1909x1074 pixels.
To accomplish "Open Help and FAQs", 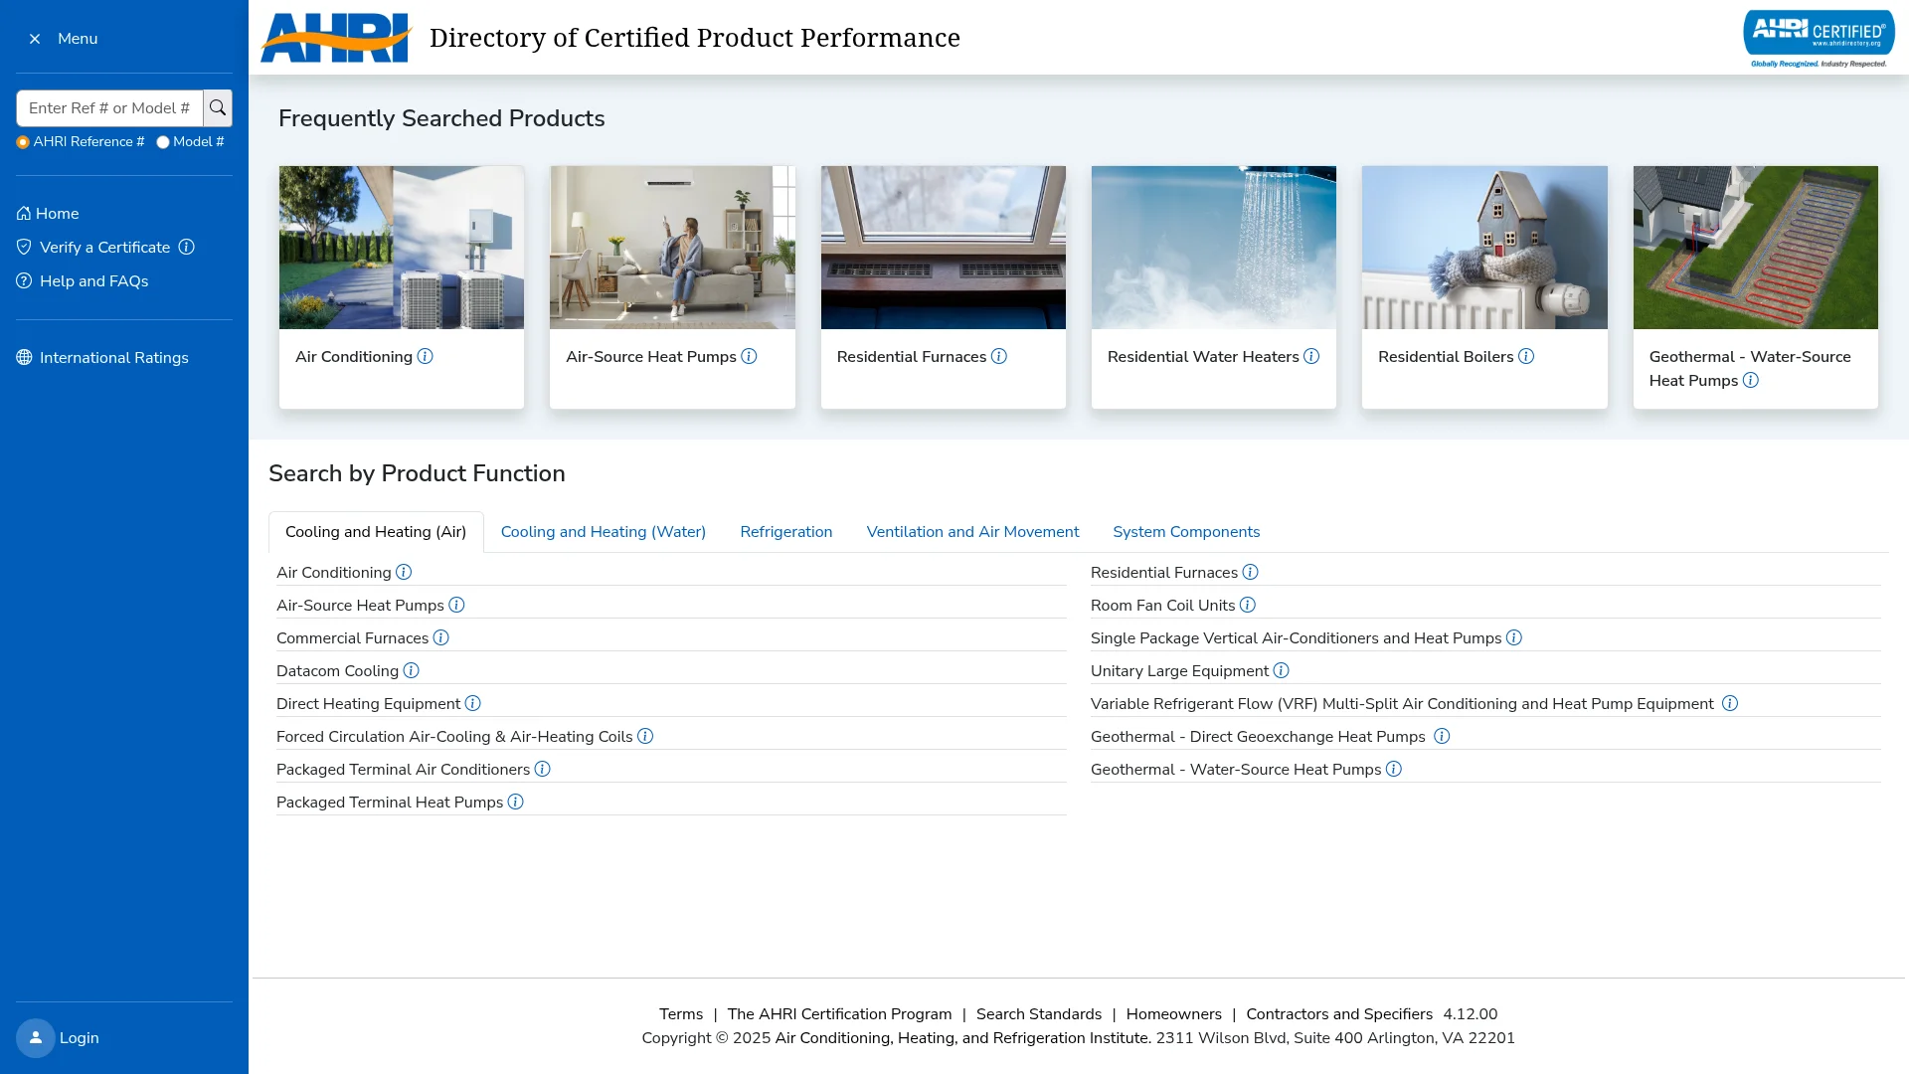I will click(83, 281).
